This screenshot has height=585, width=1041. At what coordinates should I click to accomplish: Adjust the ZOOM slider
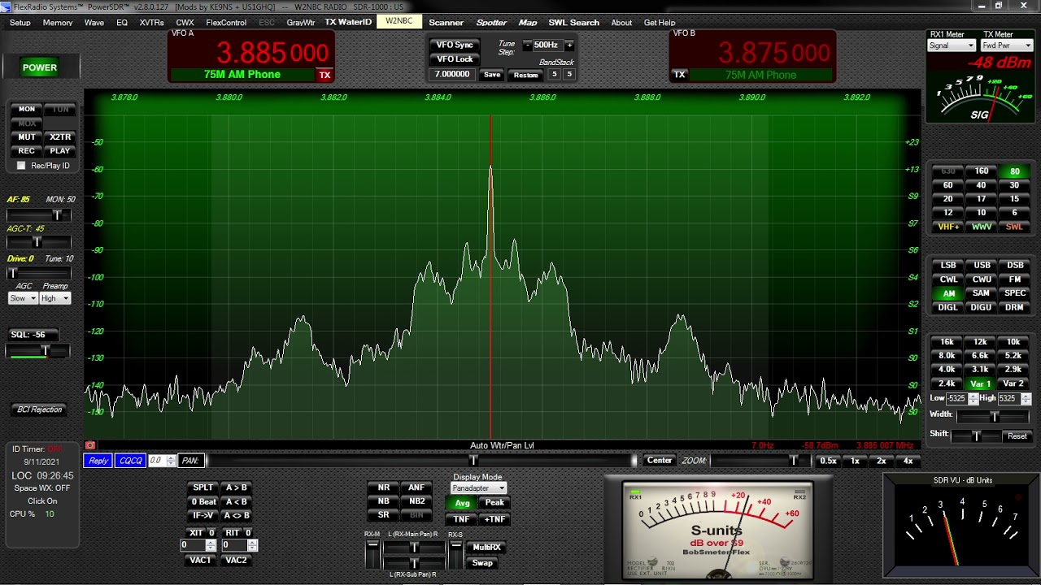coord(760,461)
